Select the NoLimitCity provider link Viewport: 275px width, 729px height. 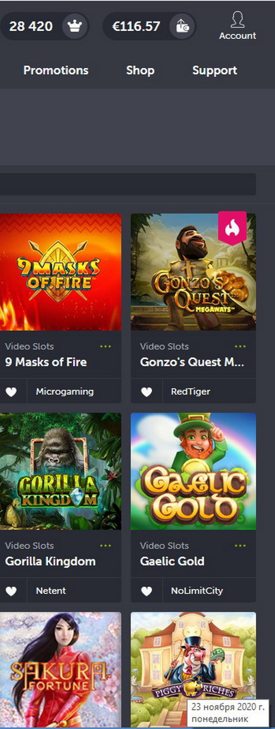pyautogui.click(x=197, y=591)
